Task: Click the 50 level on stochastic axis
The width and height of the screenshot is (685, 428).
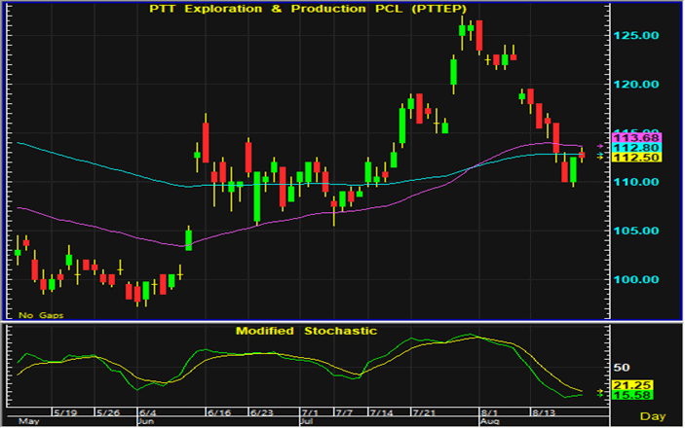Action: [620, 368]
